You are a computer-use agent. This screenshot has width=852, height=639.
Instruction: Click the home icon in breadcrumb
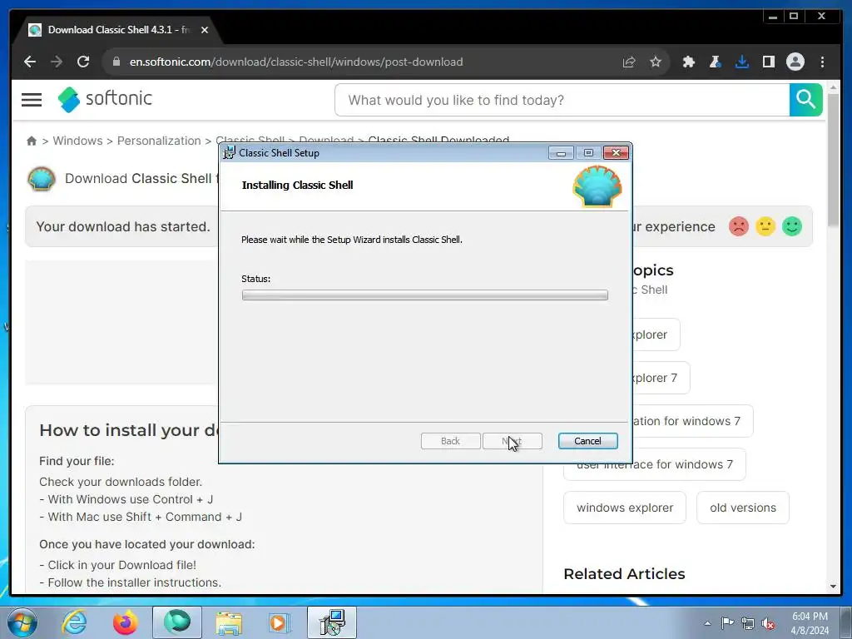(x=32, y=141)
